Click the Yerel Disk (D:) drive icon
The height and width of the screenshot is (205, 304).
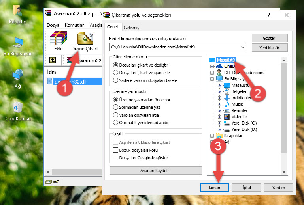227,130
